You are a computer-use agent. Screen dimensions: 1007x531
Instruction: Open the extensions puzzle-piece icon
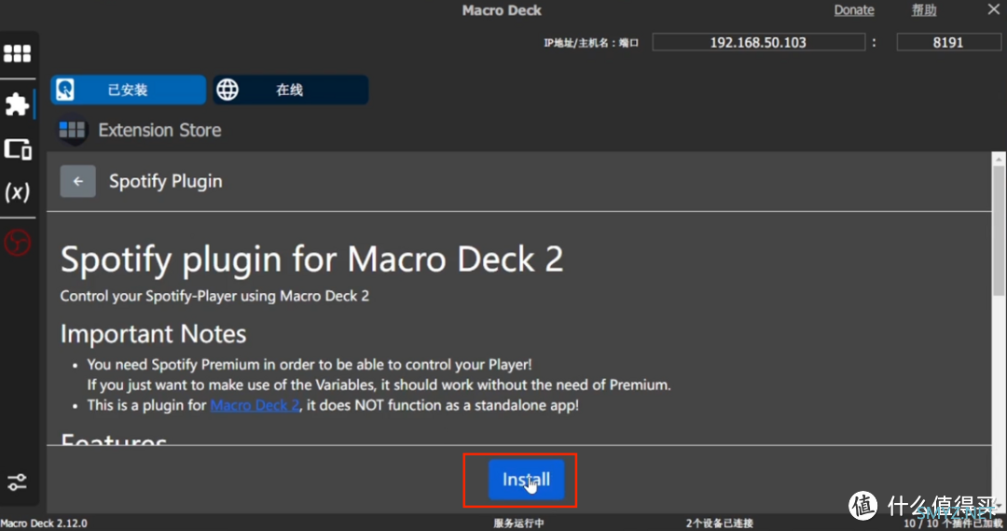point(18,104)
